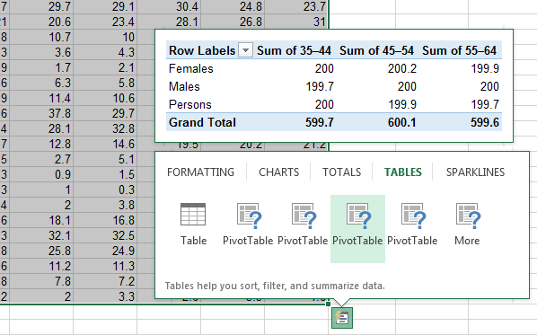537x335 pixels.
Task: Select the cell containing 24.9
Action: click(105, 251)
